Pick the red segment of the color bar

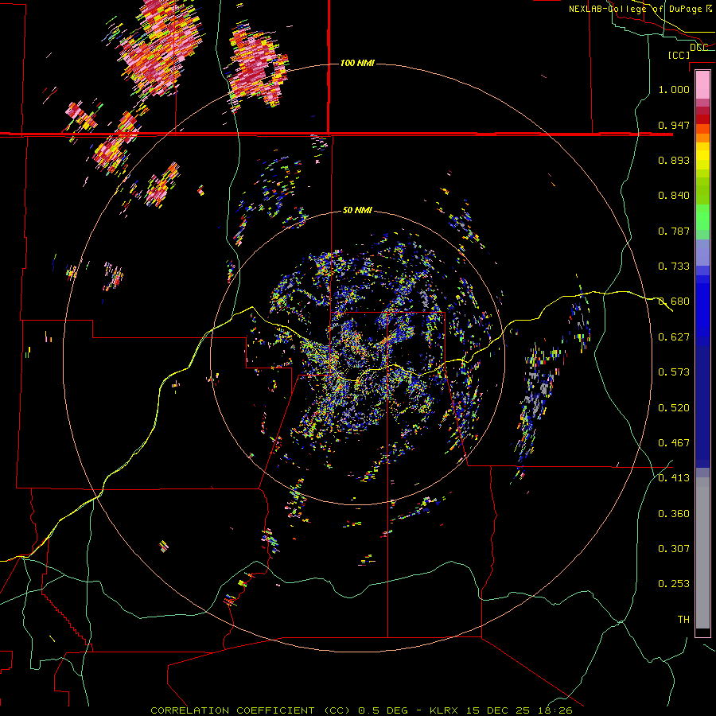point(702,119)
